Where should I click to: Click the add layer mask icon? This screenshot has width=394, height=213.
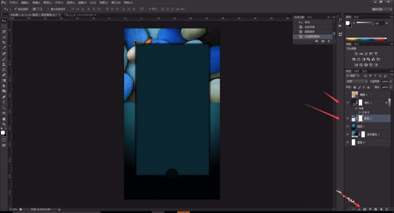tap(365, 209)
